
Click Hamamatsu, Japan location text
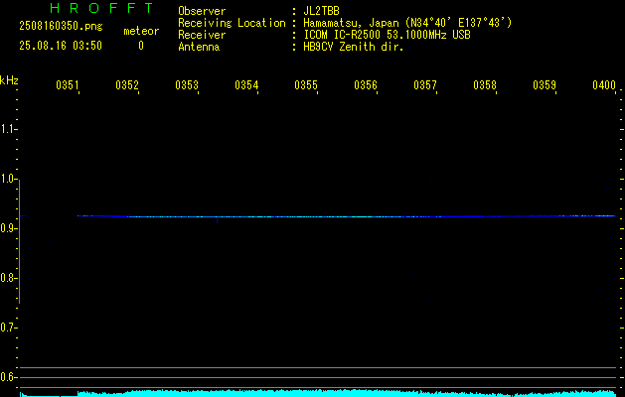click(407, 23)
